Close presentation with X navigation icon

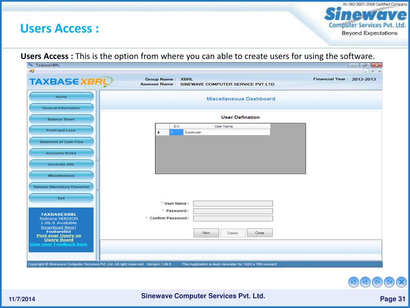(401, 282)
